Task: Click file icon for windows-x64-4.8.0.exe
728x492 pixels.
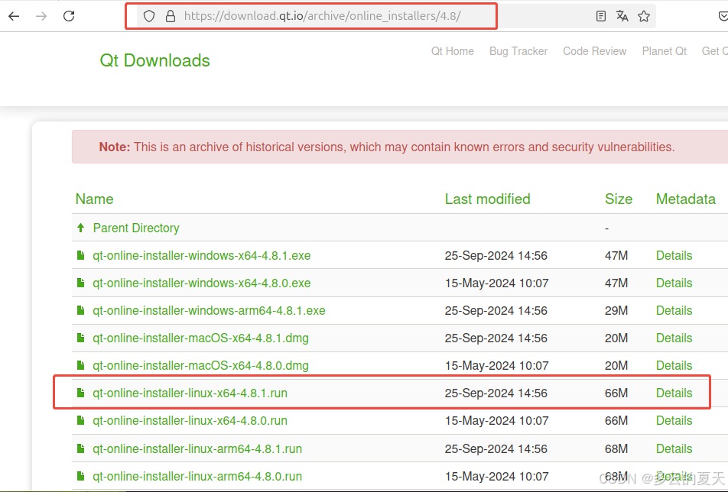Action: (81, 283)
